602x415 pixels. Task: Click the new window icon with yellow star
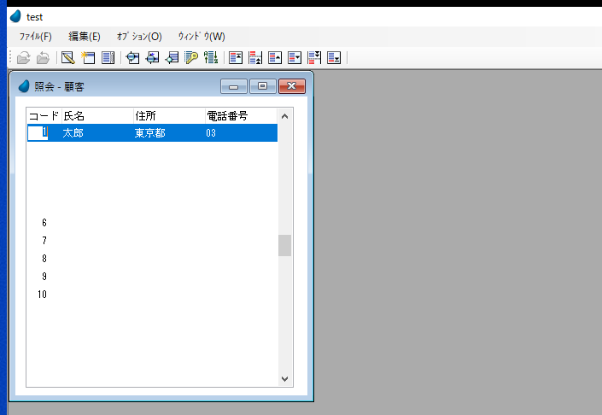[x=88, y=58]
